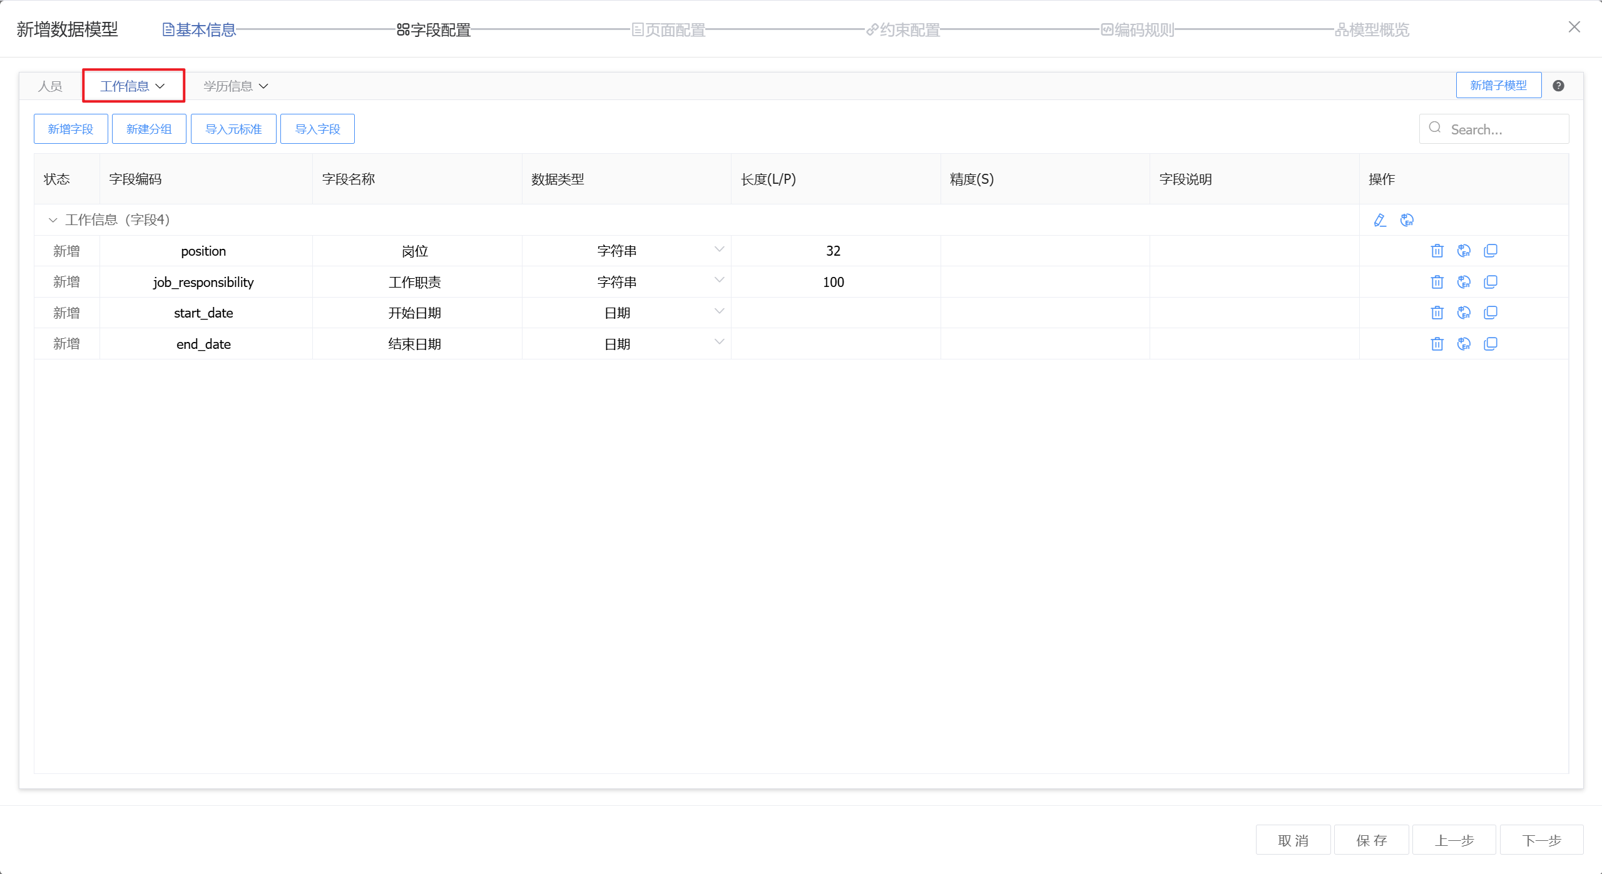1602x874 pixels.
Task: Go to 基本信息 step
Action: pyautogui.click(x=199, y=29)
